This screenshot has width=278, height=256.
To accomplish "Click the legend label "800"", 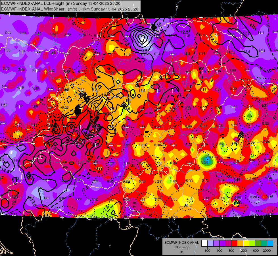I will point(231,251).
